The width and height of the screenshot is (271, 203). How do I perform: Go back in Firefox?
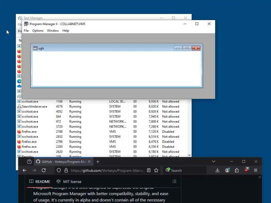(25, 170)
